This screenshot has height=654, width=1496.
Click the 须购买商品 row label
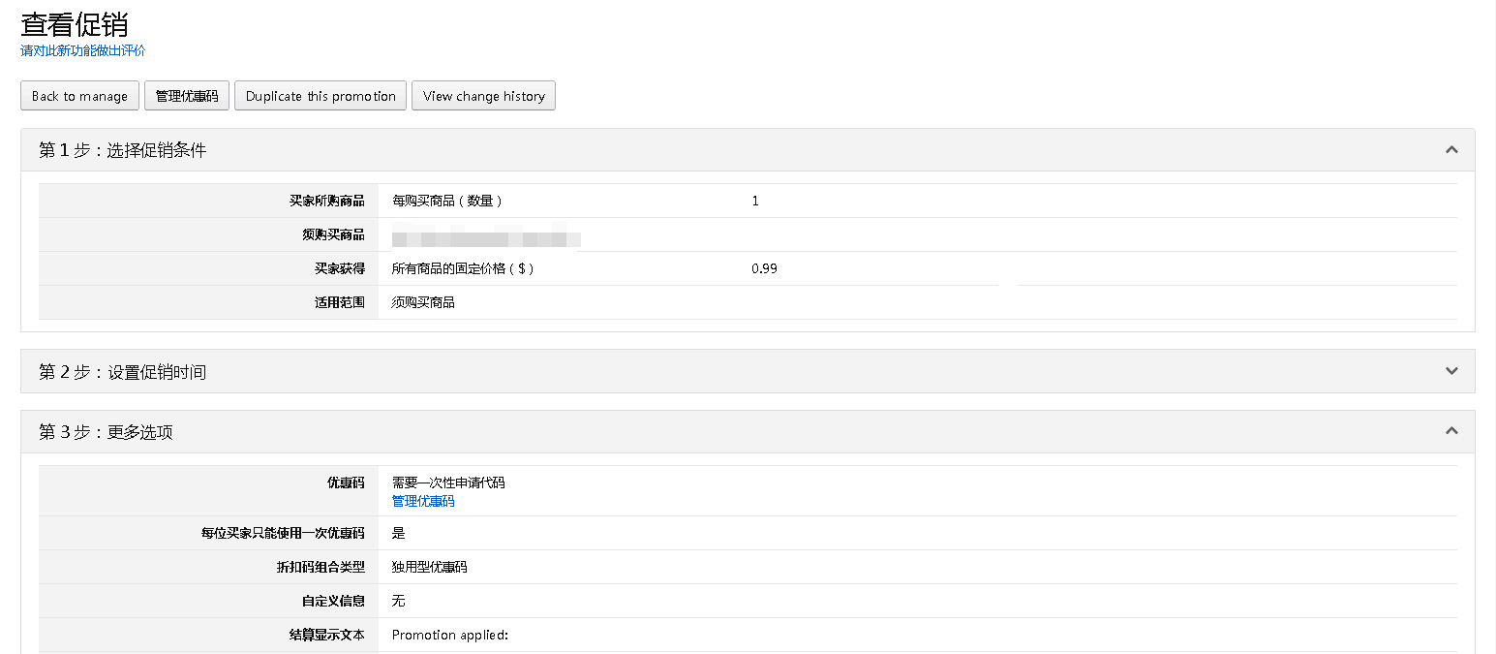coord(333,234)
